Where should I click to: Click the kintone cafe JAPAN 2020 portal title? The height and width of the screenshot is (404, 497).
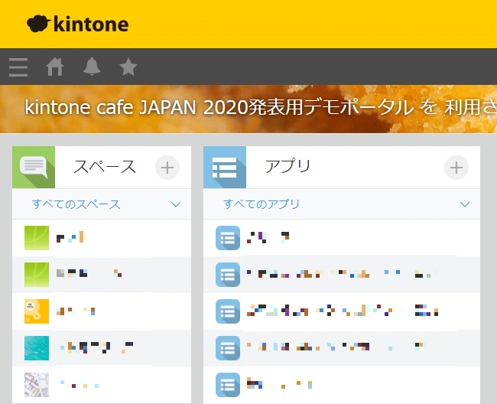click(x=261, y=107)
